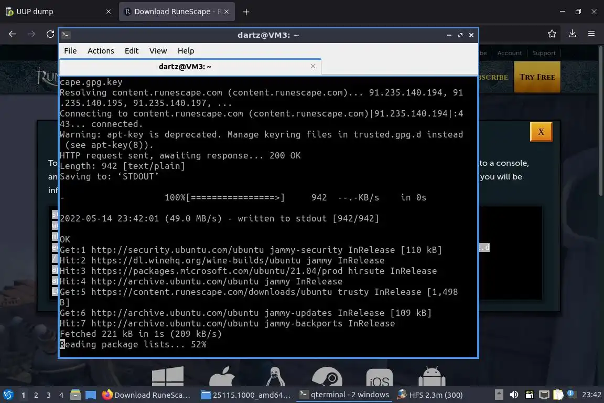The height and width of the screenshot is (403, 604).
Task: Open the Firefox hamburger menu
Action: [591, 34]
